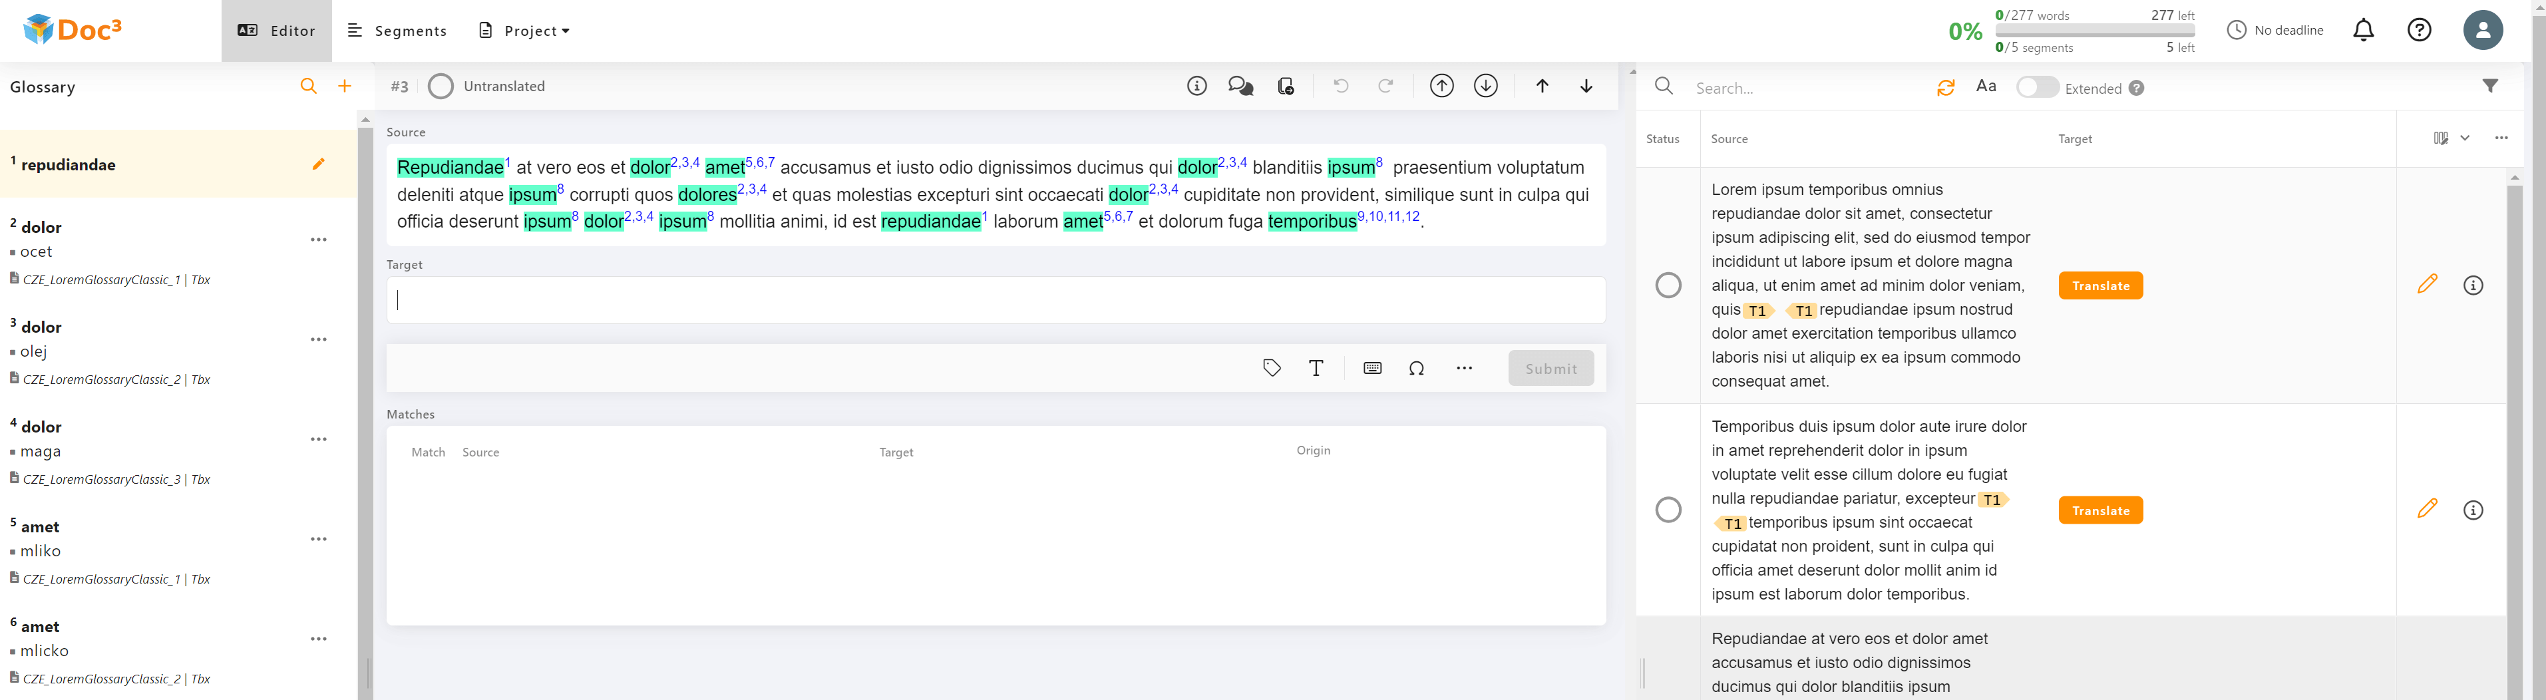Open the segment comments icon
Screen dimensions: 2546x700
(x=1240, y=86)
